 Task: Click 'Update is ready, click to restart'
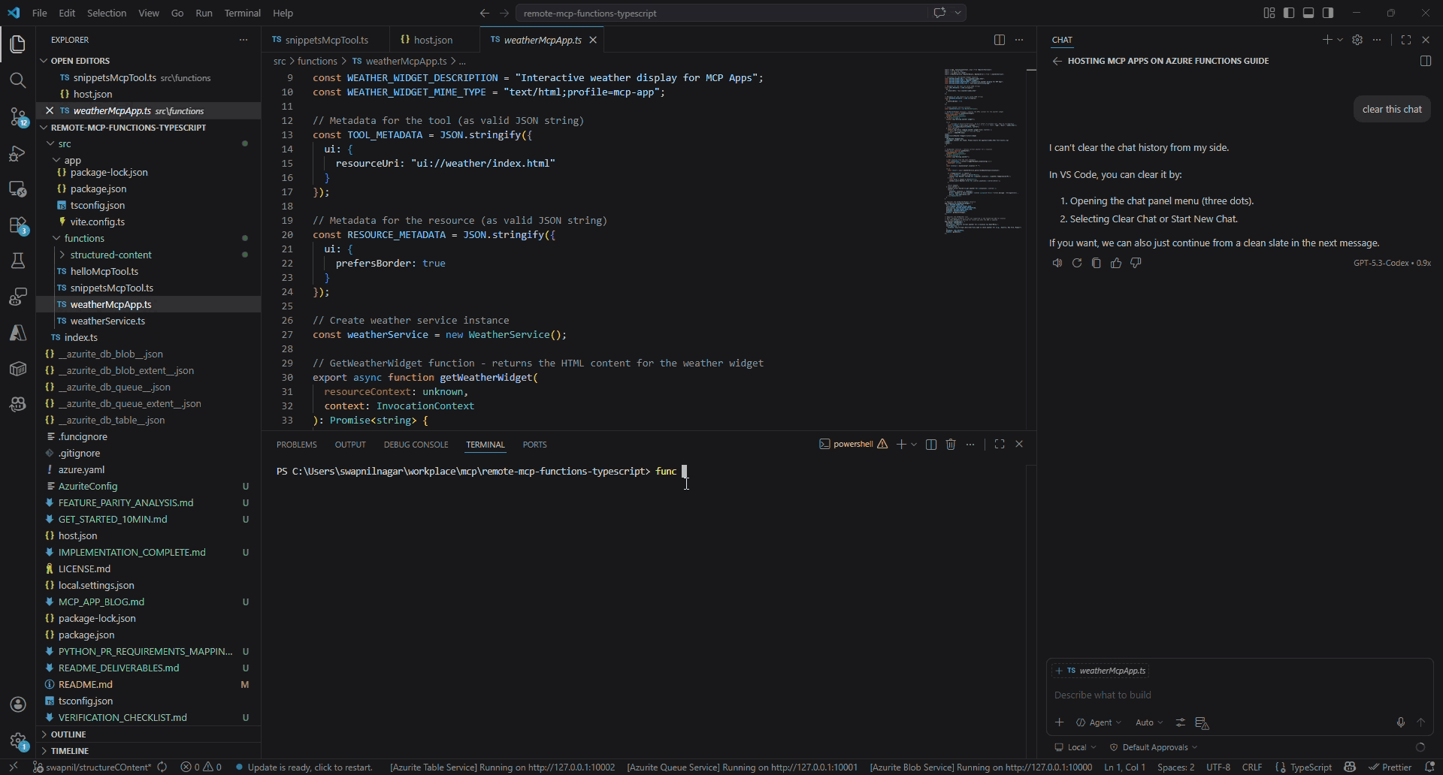[310, 767]
